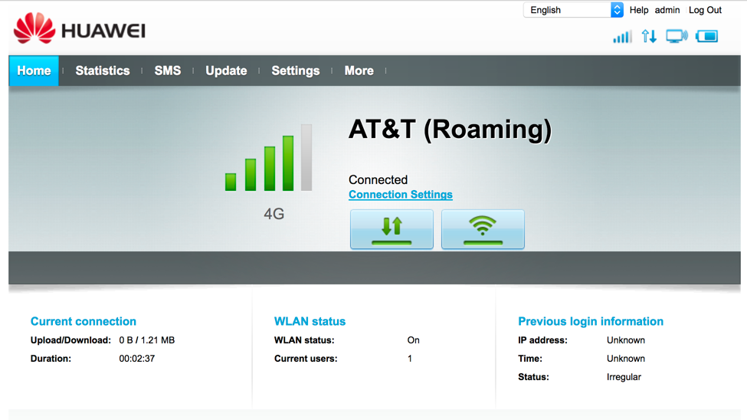Click the up/down data traffic status icon
747x420 pixels.
click(x=649, y=36)
